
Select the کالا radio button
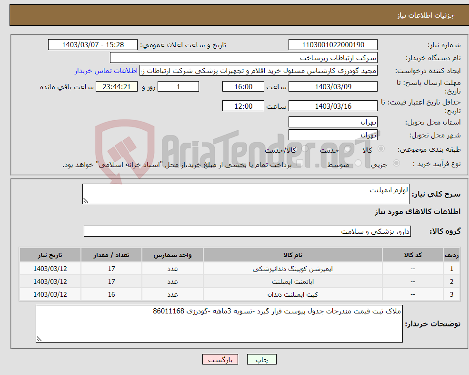pyautogui.click(x=381, y=149)
